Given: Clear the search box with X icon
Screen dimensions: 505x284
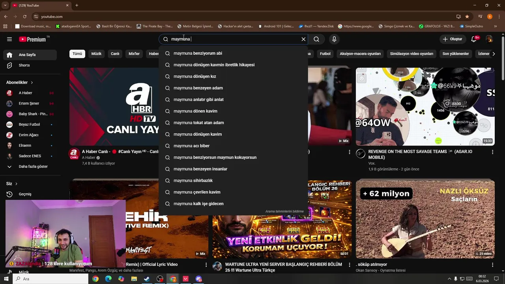Looking at the screenshot, I should (x=303, y=39).
